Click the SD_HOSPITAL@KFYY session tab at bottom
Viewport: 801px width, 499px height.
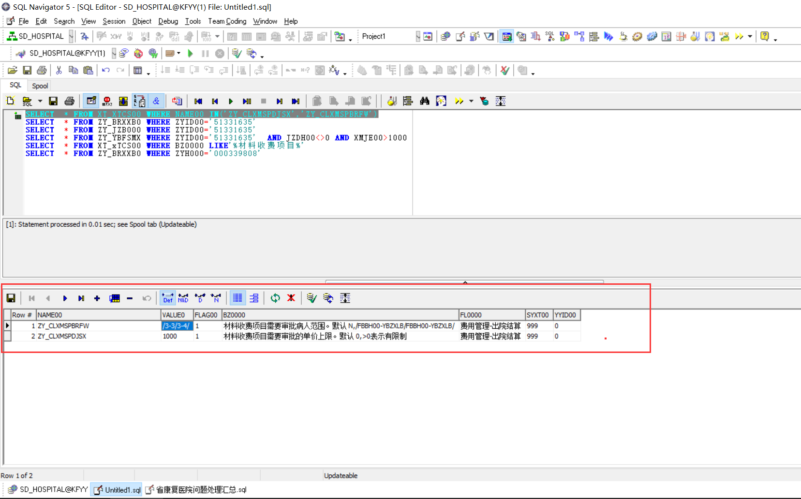[x=48, y=490]
